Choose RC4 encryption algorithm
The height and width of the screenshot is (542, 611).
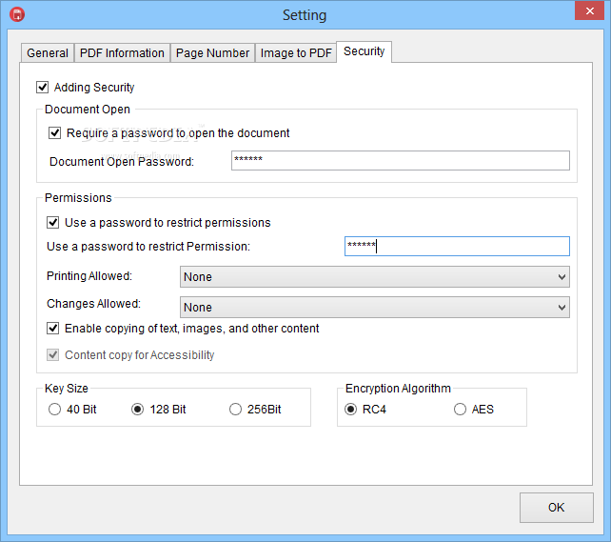tap(350, 409)
